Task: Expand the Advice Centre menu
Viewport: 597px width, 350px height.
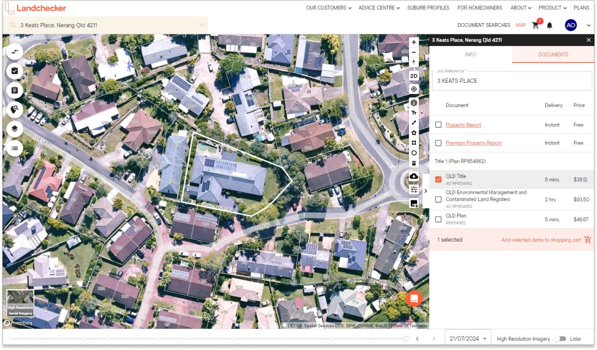Action: [379, 7]
